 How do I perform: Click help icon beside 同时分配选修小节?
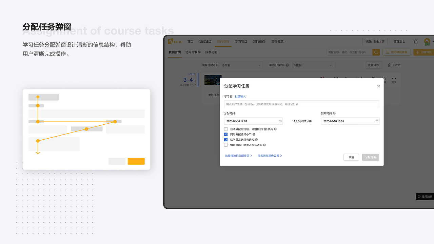[x=254, y=135]
